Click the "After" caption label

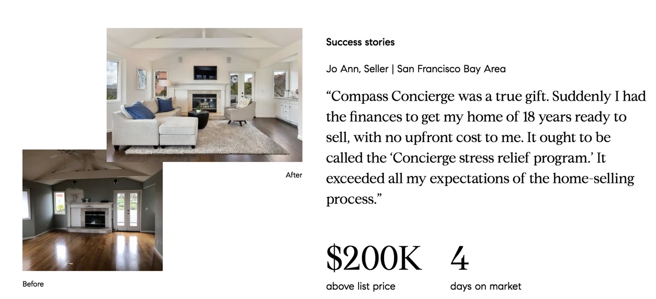pos(294,175)
